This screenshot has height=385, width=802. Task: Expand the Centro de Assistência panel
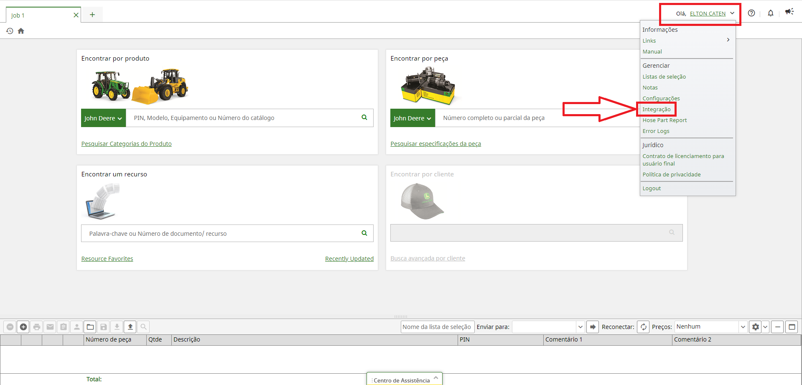click(436, 378)
